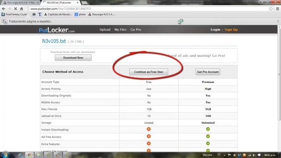Click the Max Filesize 1GB cell
This screenshot has height=158, width=281.
coord(149,109)
